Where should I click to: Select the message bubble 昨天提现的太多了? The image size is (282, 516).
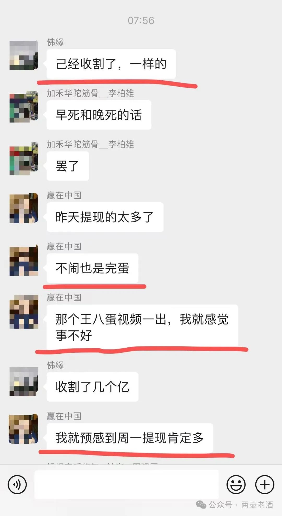pyautogui.click(x=105, y=217)
